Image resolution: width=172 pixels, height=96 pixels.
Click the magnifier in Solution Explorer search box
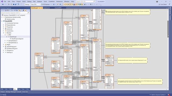[x=28, y=13]
